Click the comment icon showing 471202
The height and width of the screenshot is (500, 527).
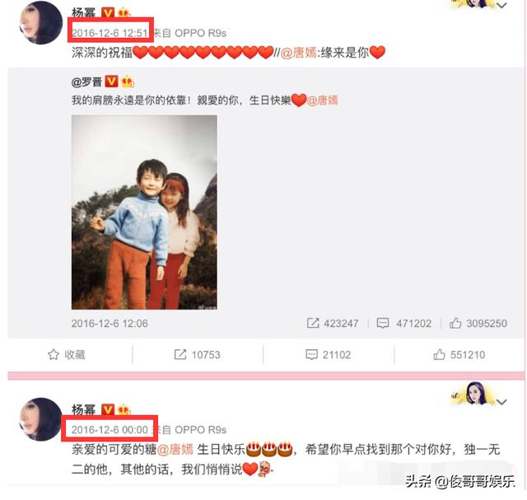pos(383,323)
